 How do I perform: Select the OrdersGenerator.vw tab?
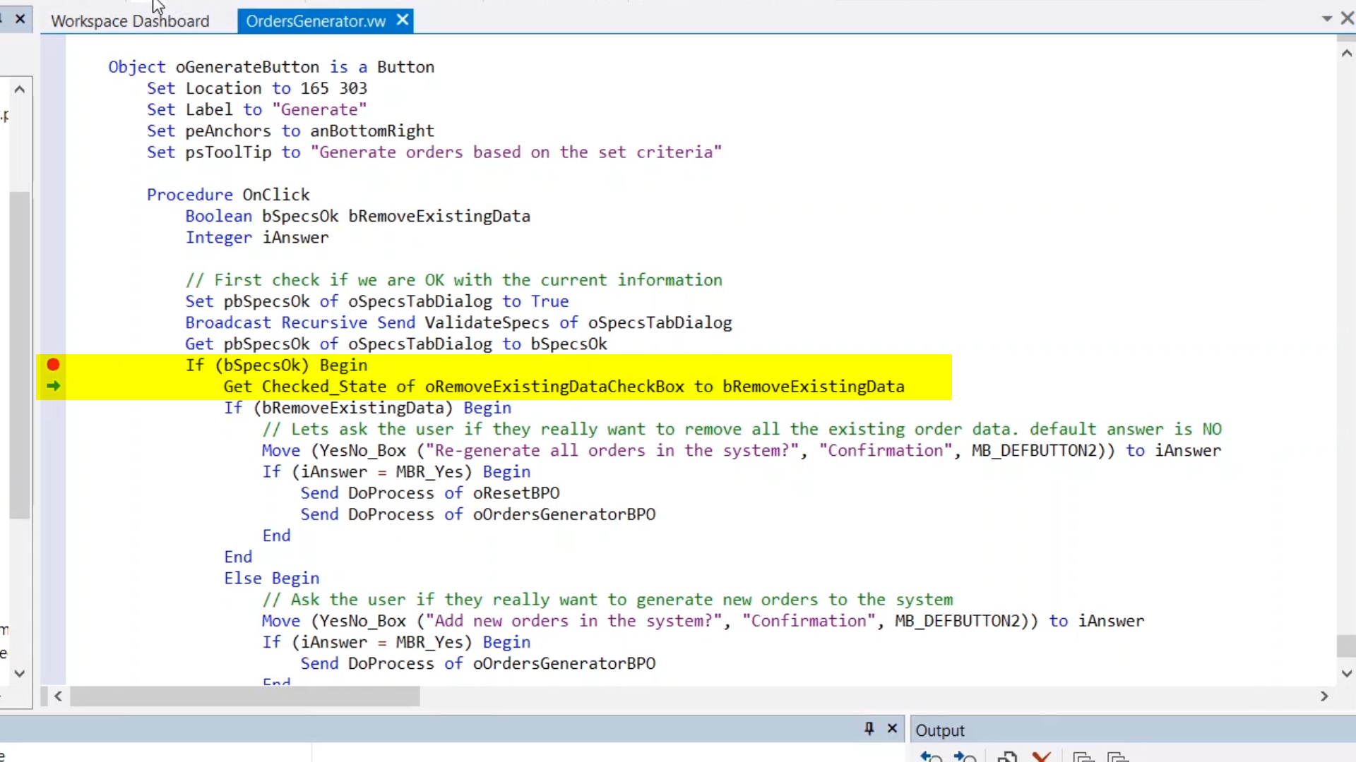coord(316,21)
